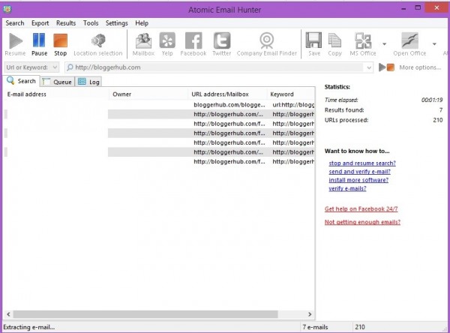Click the application icon in title bar
450x333 pixels.
coord(7,9)
